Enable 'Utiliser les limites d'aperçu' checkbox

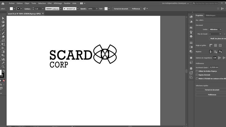point(197,71)
